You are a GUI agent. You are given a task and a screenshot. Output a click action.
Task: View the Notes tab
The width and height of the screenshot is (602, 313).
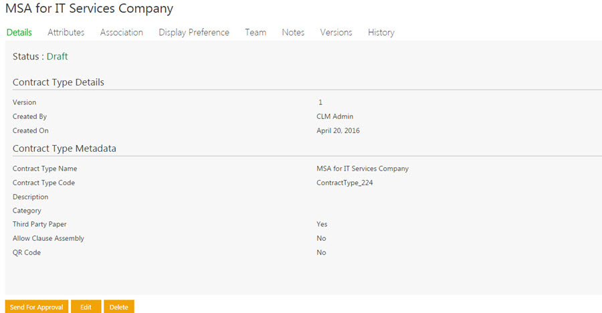[x=293, y=32]
